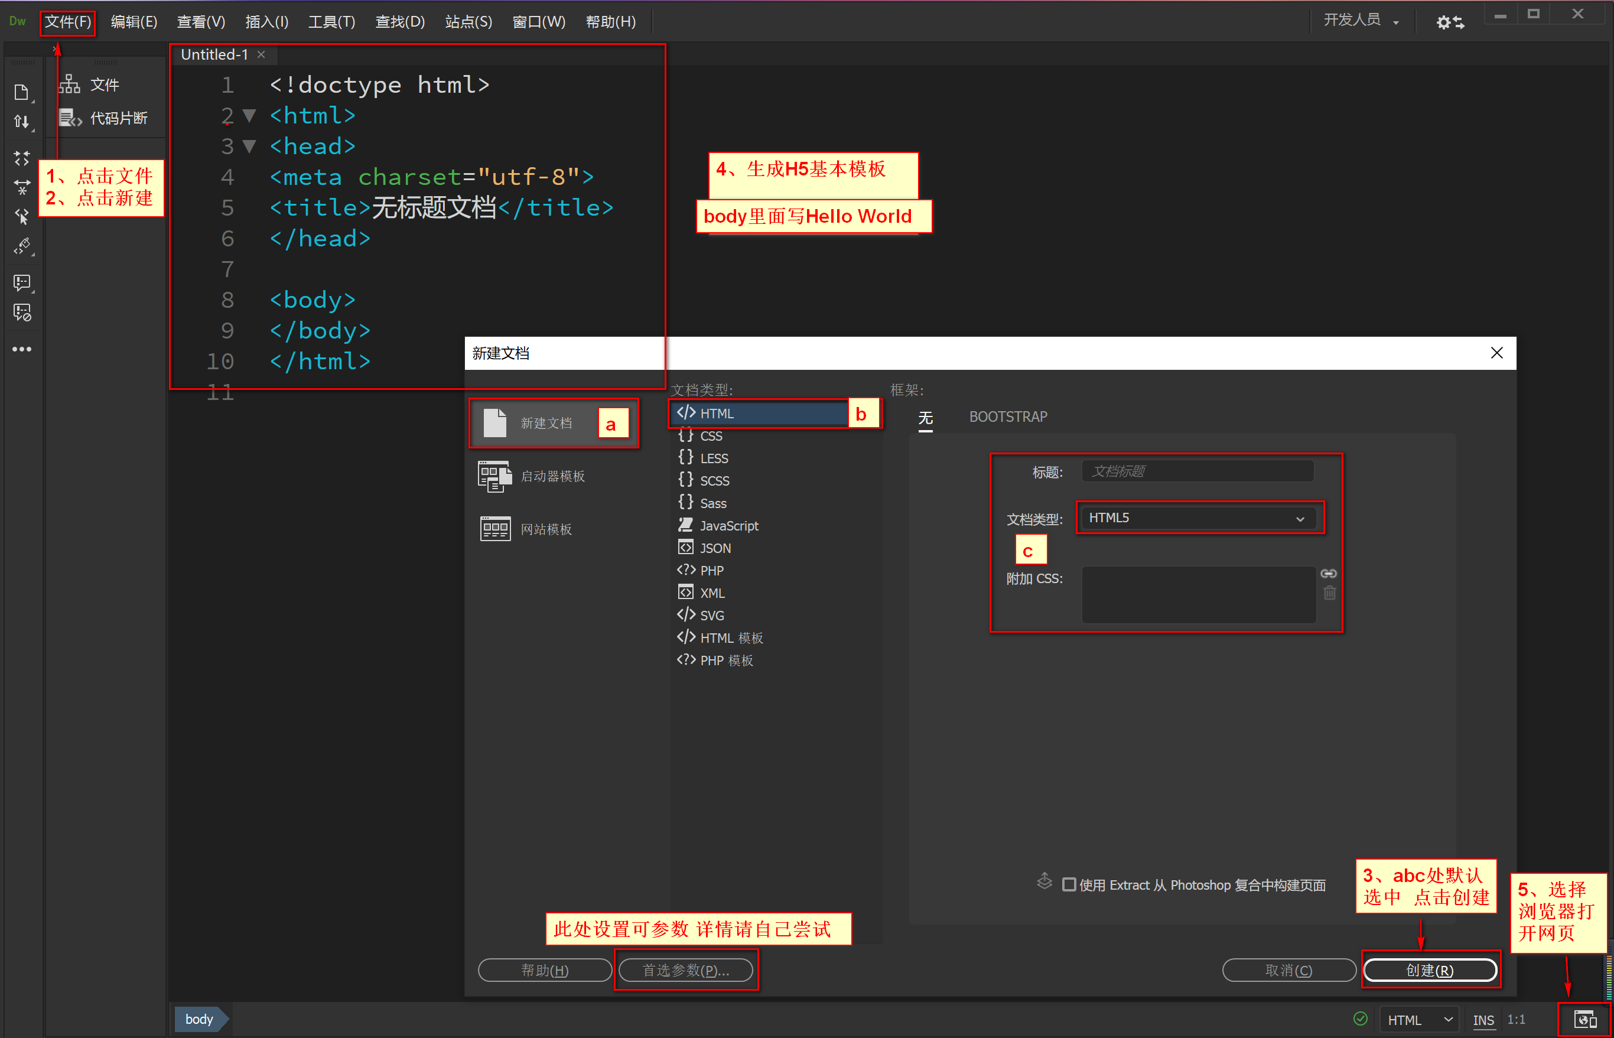Click the 创建(R) button

1429,970
